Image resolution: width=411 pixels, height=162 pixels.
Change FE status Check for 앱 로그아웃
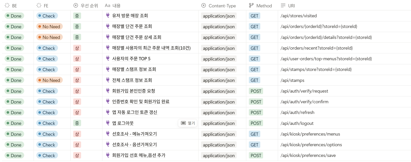[x=47, y=123]
